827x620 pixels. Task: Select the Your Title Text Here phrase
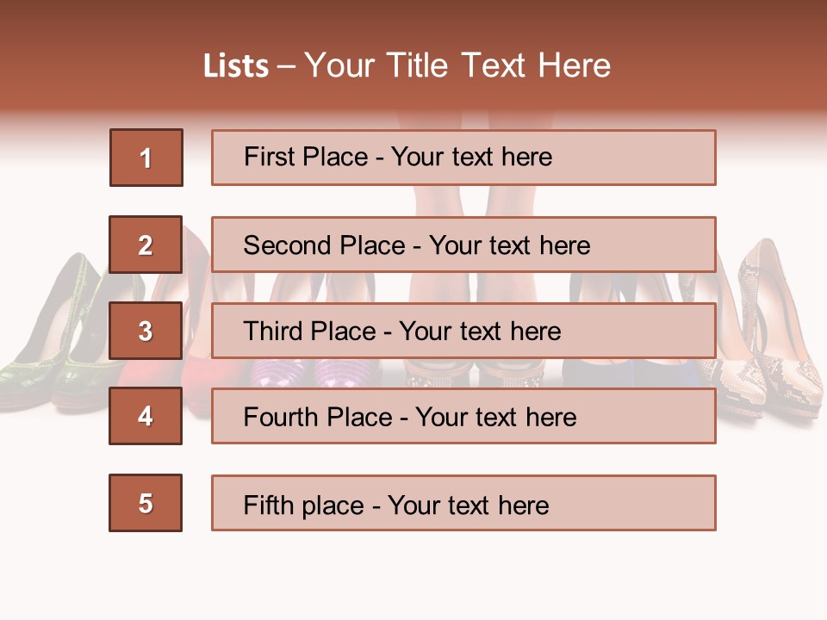coord(457,65)
